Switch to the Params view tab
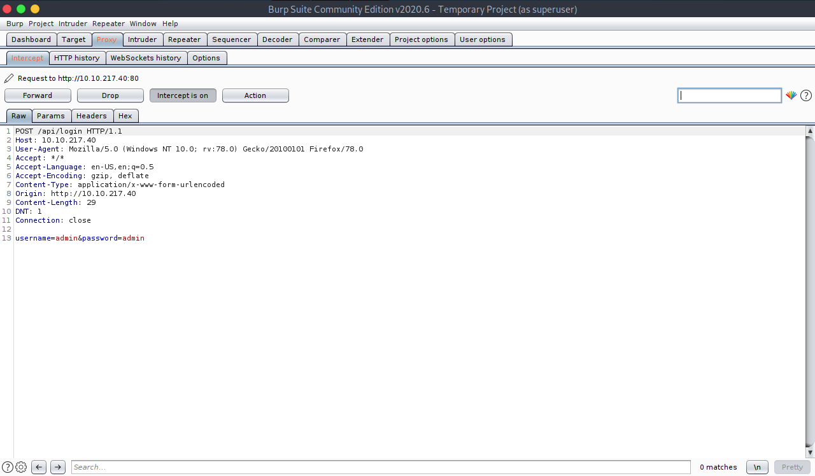The height and width of the screenshot is (476, 815). pos(51,116)
